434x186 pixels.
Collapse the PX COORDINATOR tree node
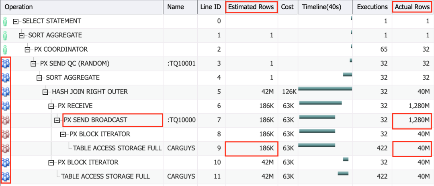(x=28, y=50)
